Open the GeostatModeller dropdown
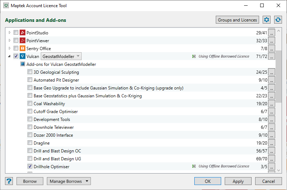The image size is (287, 190). (x=61, y=57)
